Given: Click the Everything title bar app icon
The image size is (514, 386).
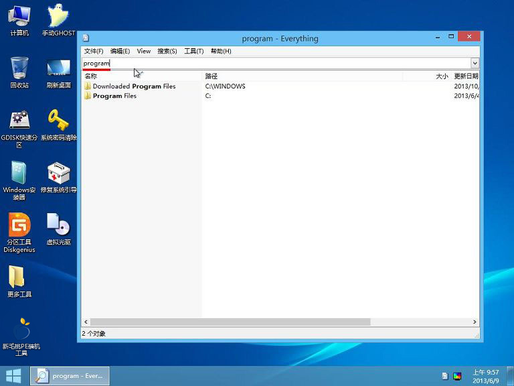Looking at the screenshot, I should click(x=86, y=38).
